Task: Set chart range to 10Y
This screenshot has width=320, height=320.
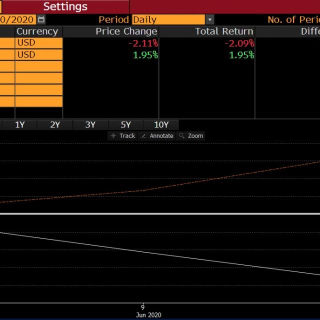Action: click(161, 125)
